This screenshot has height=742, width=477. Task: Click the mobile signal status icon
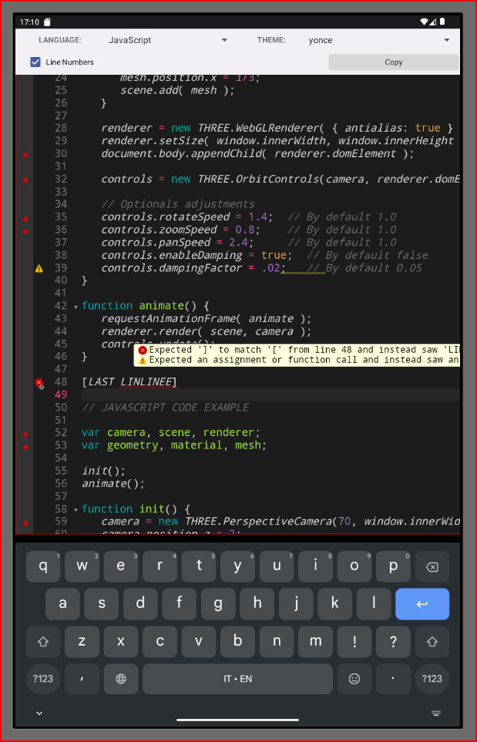tap(434, 22)
